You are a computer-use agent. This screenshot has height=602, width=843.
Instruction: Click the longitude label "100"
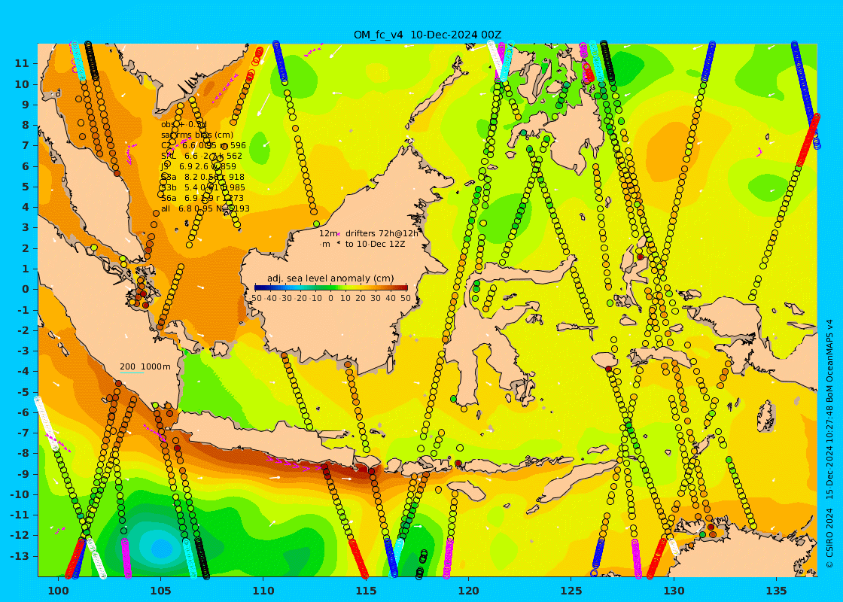coord(58,590)
